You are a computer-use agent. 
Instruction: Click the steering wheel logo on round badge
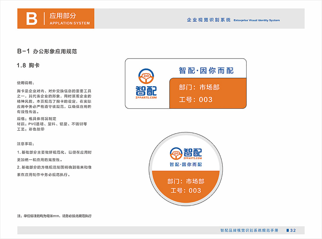pos(176,154)
